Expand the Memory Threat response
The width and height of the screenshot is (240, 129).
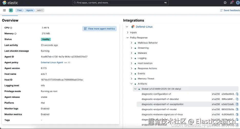[x=131, y=79]
